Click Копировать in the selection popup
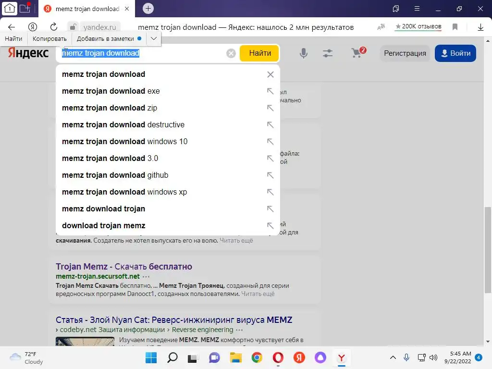The width and height of the screenshot is (492, 369). [49, 38]
